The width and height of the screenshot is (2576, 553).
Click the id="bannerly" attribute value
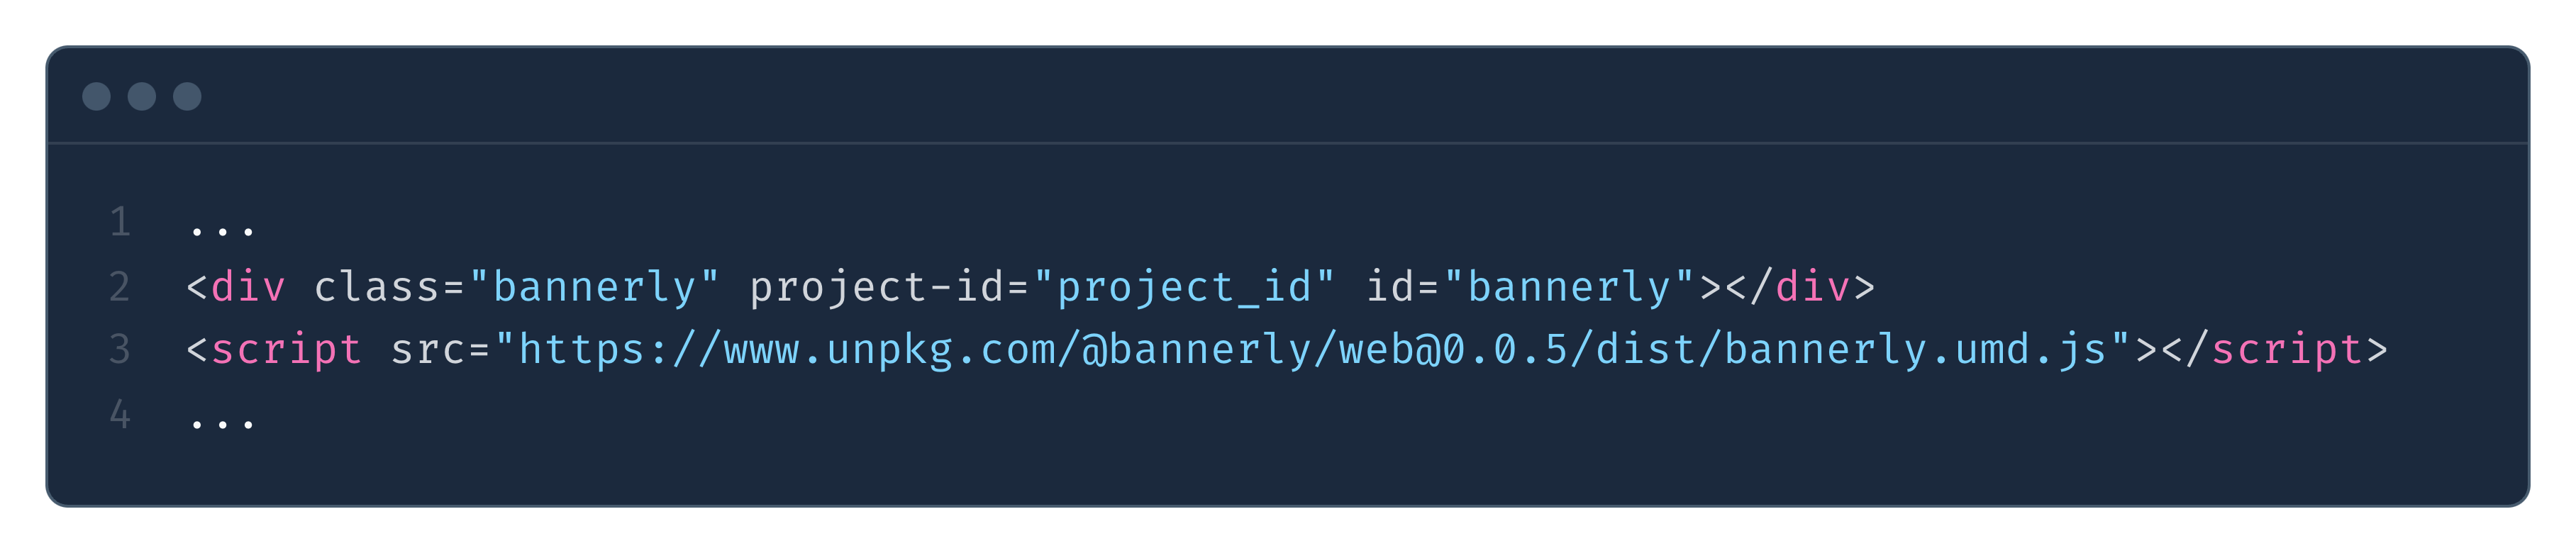point(1569,287)
